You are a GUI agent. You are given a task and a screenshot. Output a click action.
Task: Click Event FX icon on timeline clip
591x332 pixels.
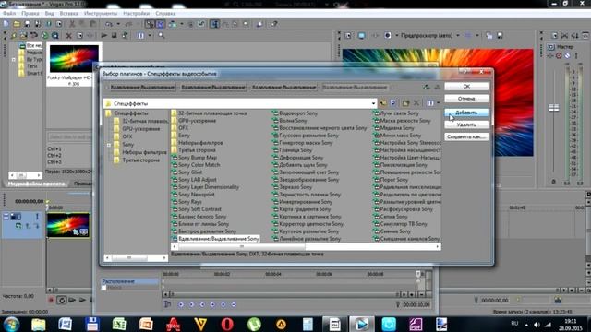(84, 232)
